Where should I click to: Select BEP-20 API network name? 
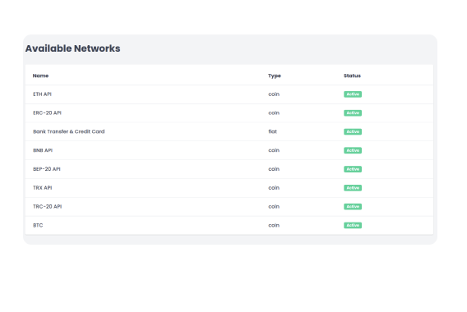click(47, 169)
